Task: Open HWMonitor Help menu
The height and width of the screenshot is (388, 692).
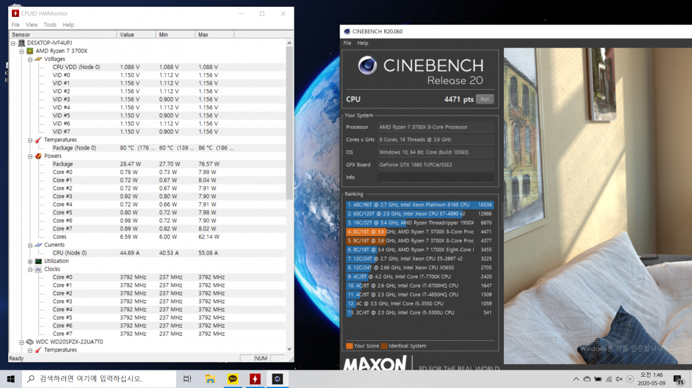Action: click(69, 24)
